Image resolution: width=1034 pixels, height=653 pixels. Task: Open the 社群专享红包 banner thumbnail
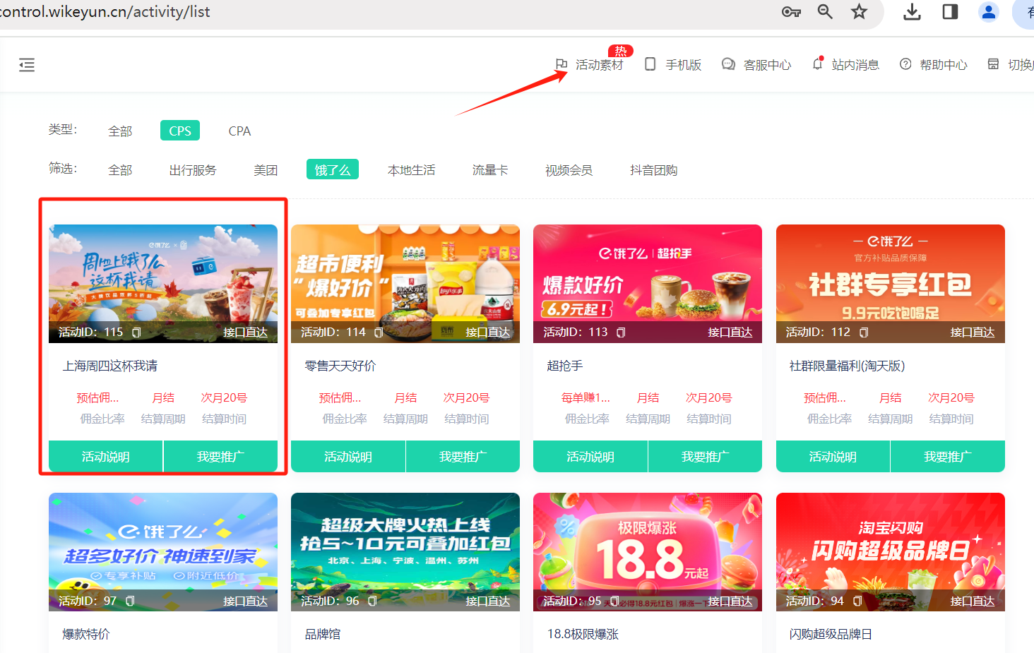891,284
